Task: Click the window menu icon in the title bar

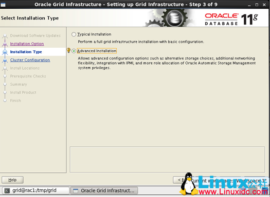Action: [3, 5]
